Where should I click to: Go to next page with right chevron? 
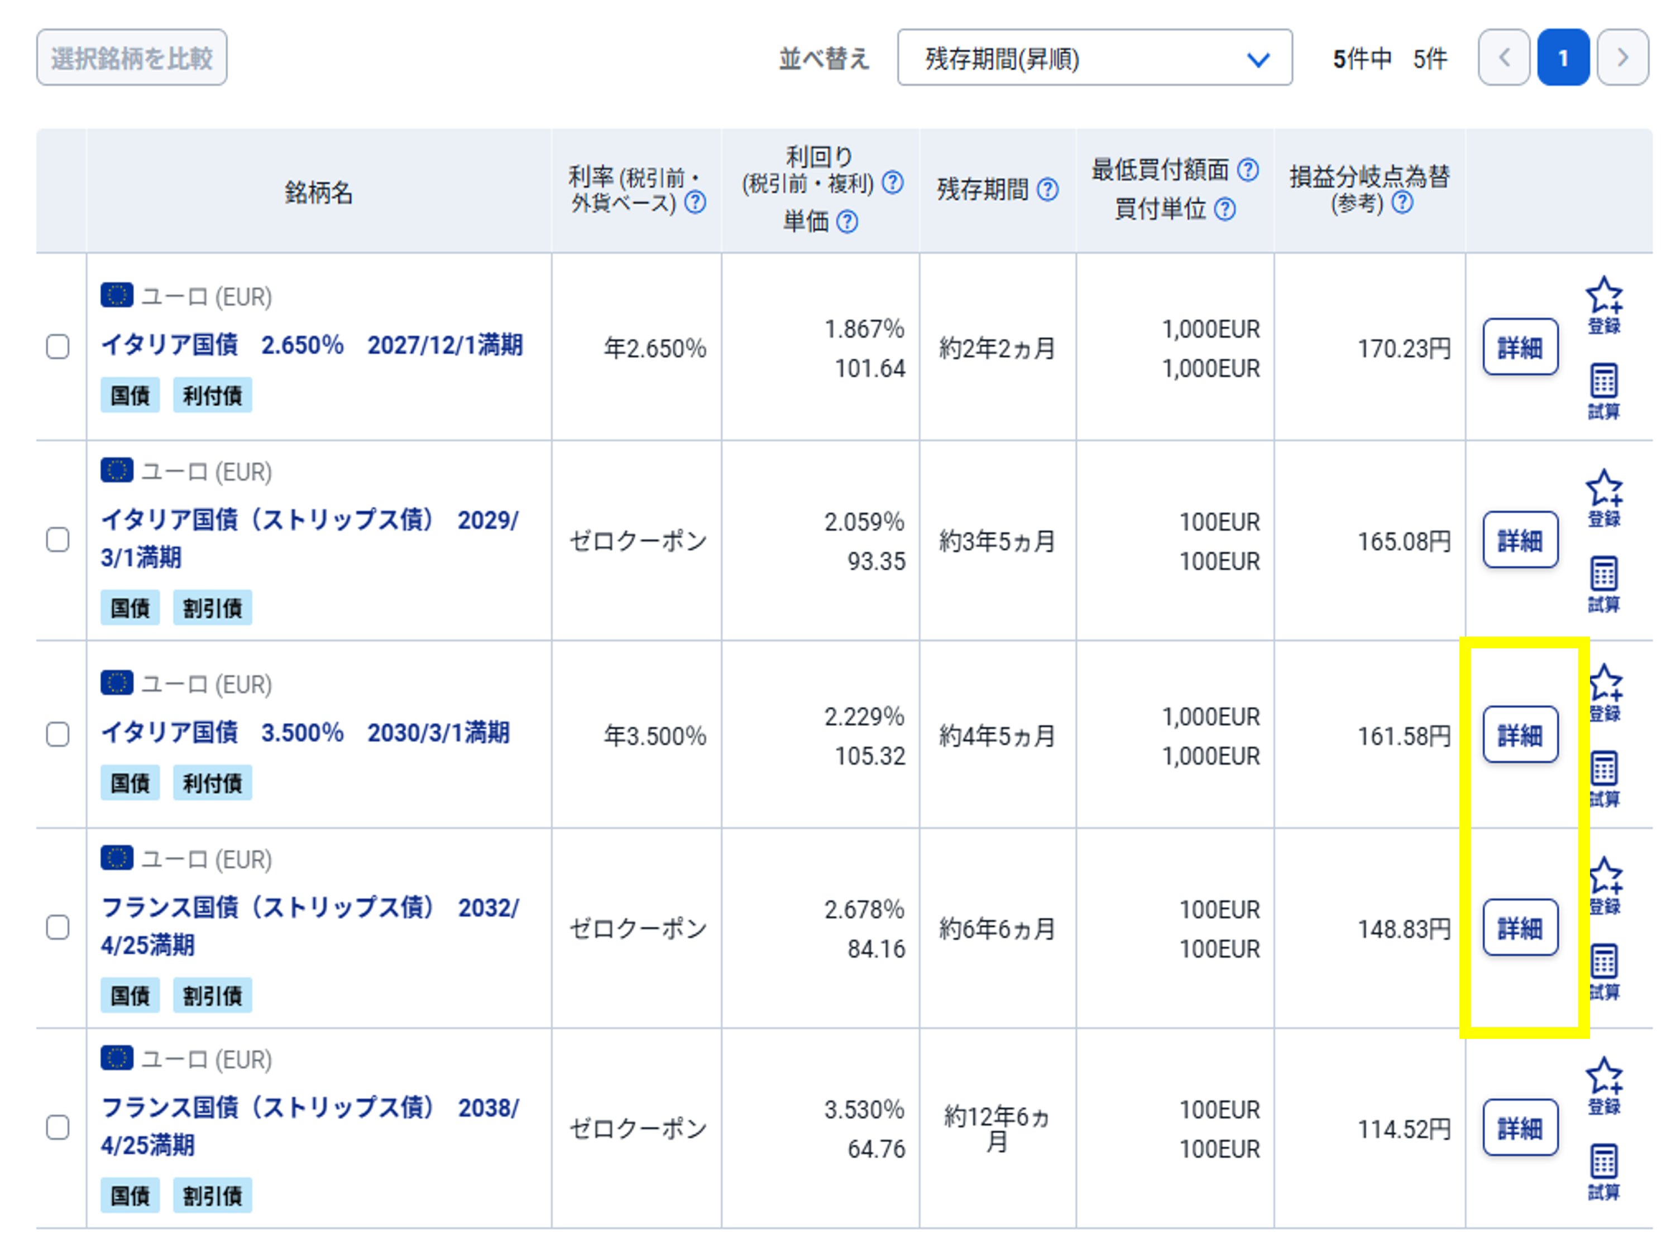1622,58
